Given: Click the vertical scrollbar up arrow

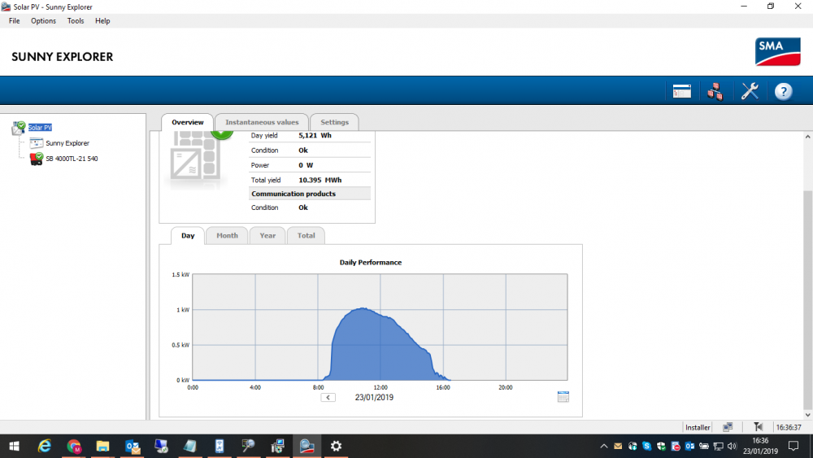Looking at the screenshot, I should pyautogui.click(x=808, y=137).
